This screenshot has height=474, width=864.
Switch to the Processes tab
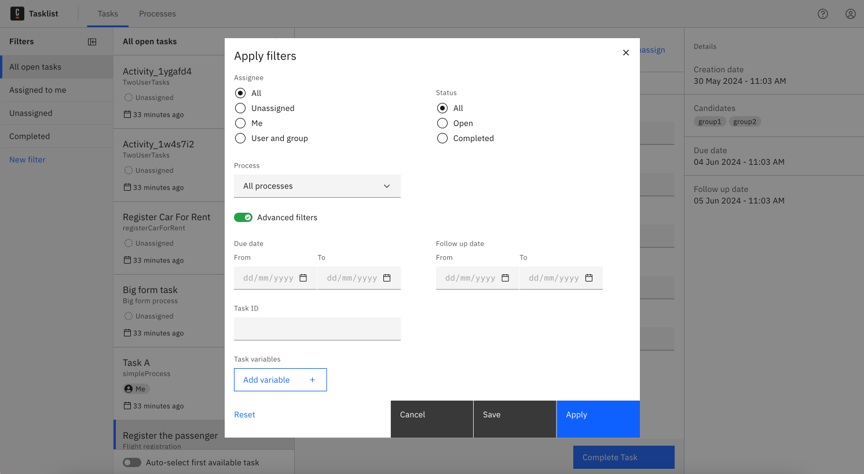pyautogui.click(x=157, y=13)
